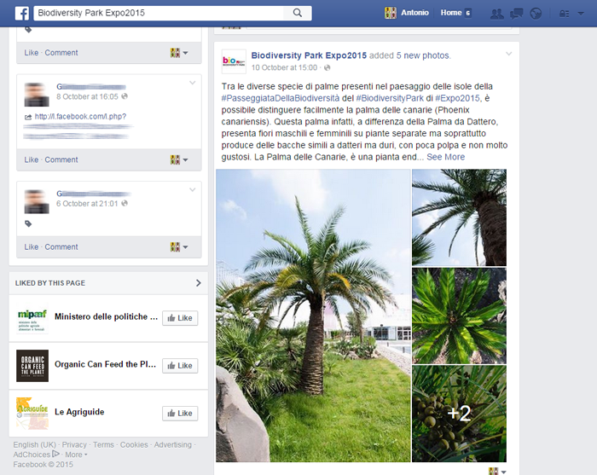Open large palm tree photo
Screen dimensions: 597x475
(313, 316)
